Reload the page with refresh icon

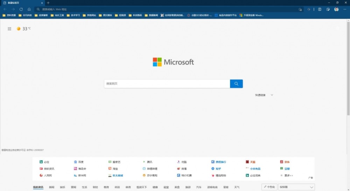point(21,9)
